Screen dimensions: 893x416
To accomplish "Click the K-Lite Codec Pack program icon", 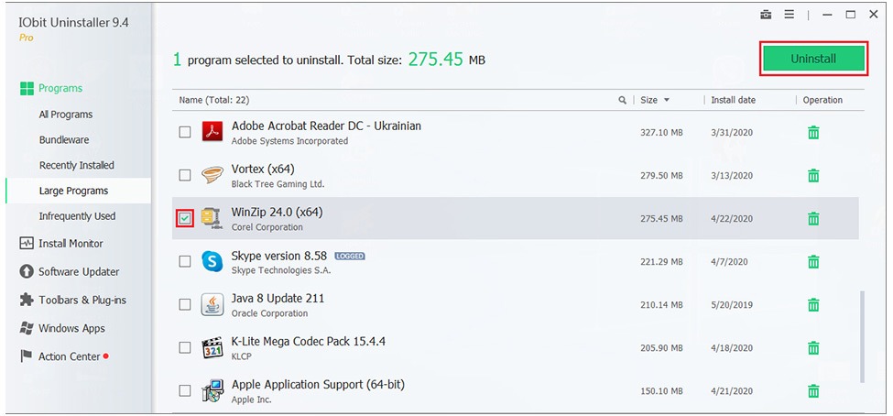I will (x=212, y=347).
